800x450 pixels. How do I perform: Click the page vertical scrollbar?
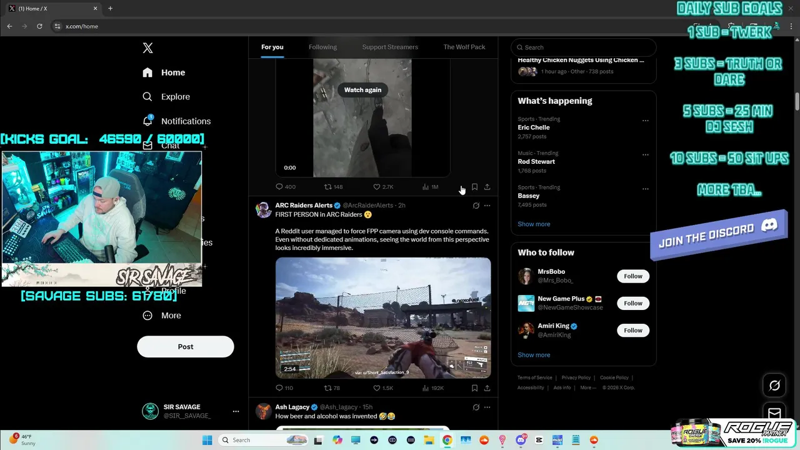pos(797,100)
